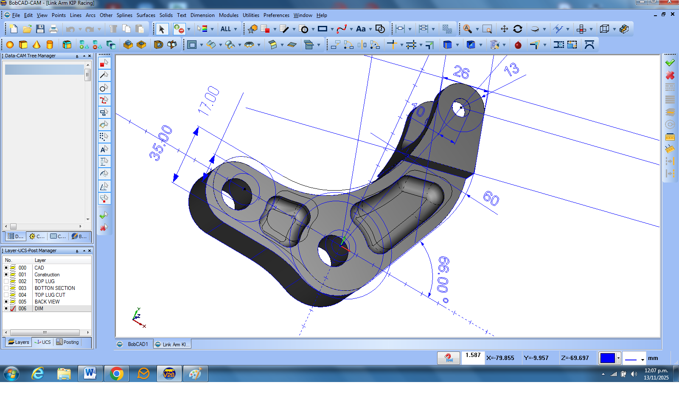
Task: Click the Print icon
Action: pos(53,29)
